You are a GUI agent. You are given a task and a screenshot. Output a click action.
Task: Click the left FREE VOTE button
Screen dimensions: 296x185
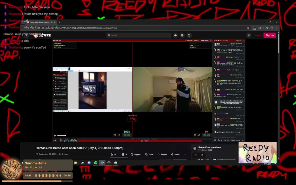[x=127, y=135]
